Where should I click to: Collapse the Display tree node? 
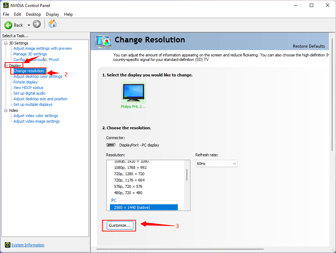[x=6, y=66]
